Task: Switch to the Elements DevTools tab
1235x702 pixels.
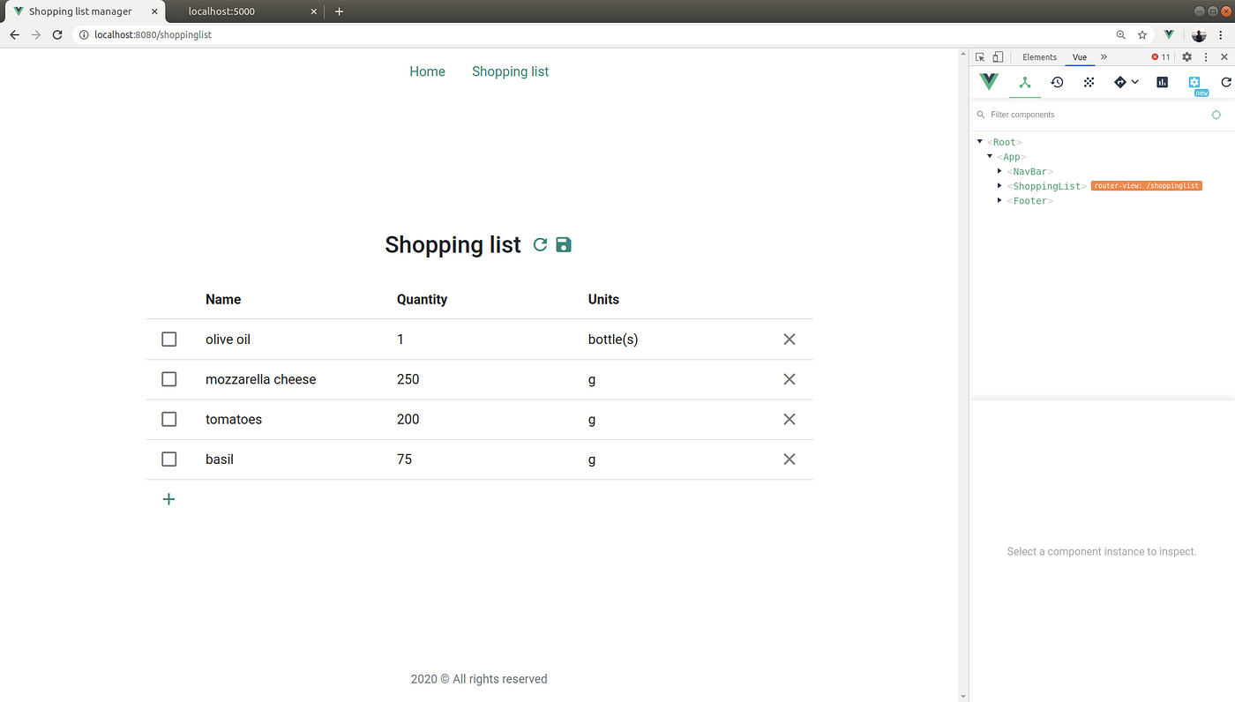Action: (1039, 57)
